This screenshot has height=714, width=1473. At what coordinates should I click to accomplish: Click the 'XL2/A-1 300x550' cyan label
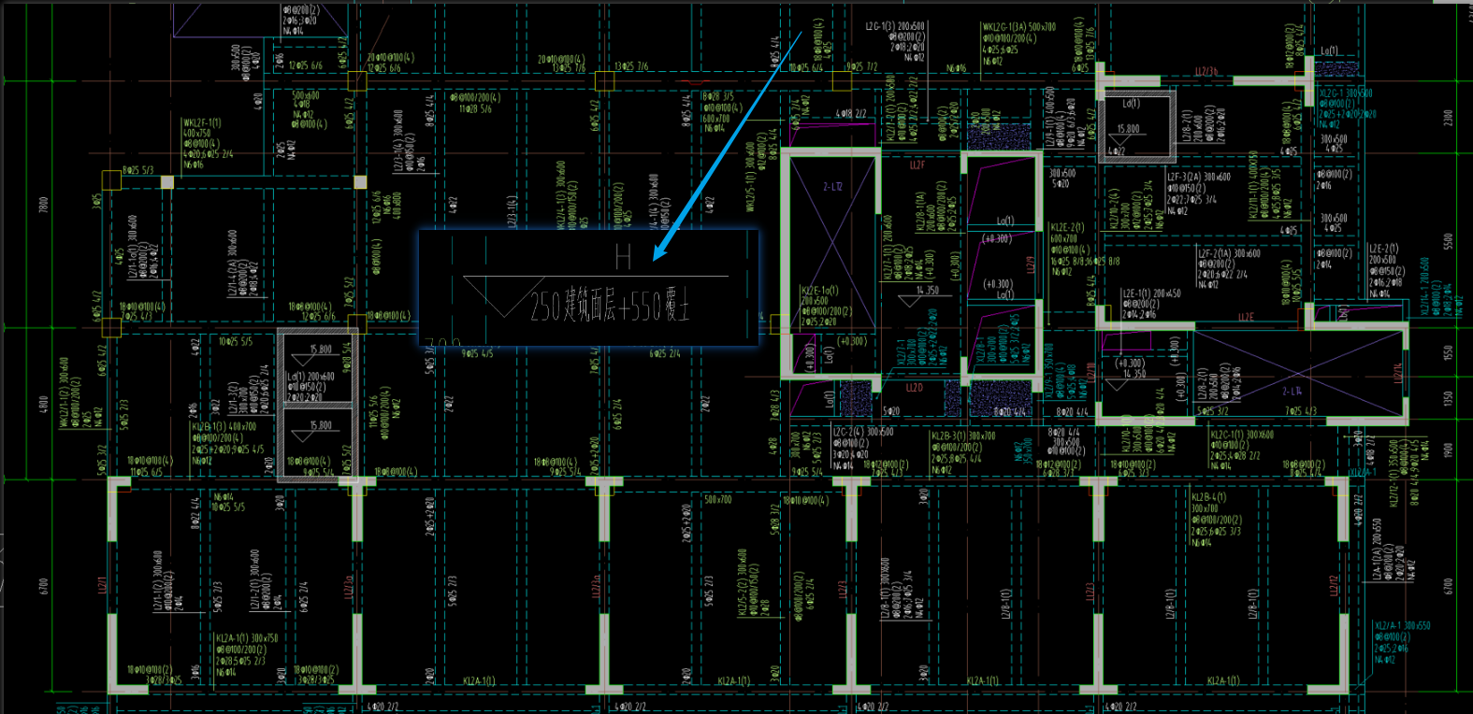point(1402,626)
